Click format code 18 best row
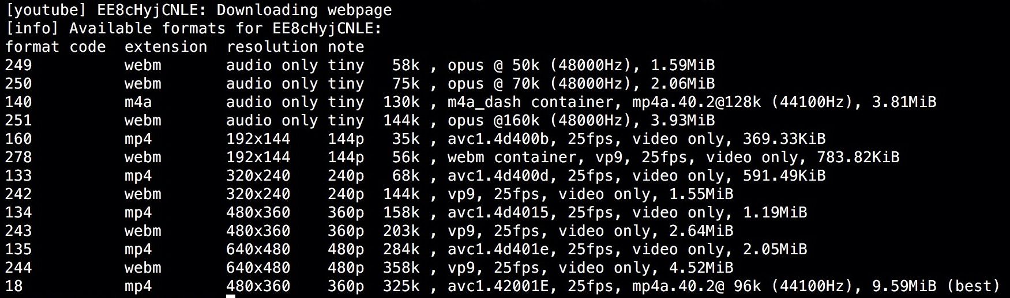Image resolution: width=1010 pixels, height=298 pixels. (x=503, y=286)
